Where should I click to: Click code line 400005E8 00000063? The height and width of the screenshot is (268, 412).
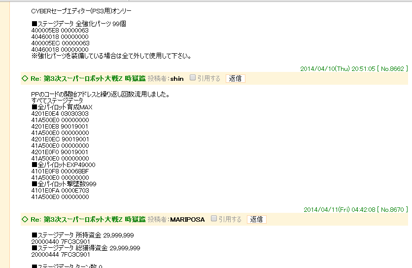coord(60,31)
